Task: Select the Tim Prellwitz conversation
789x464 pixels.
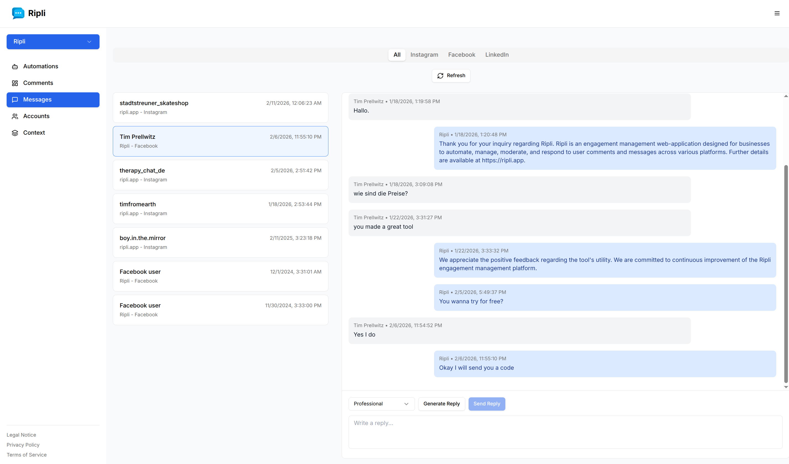Action: 220,141
